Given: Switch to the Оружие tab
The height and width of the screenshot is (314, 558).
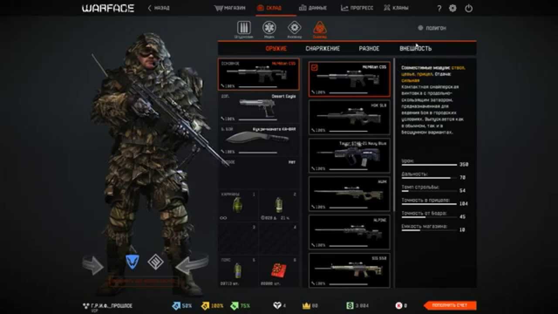Looking at the screenshot, I should (x=276, y=48).
